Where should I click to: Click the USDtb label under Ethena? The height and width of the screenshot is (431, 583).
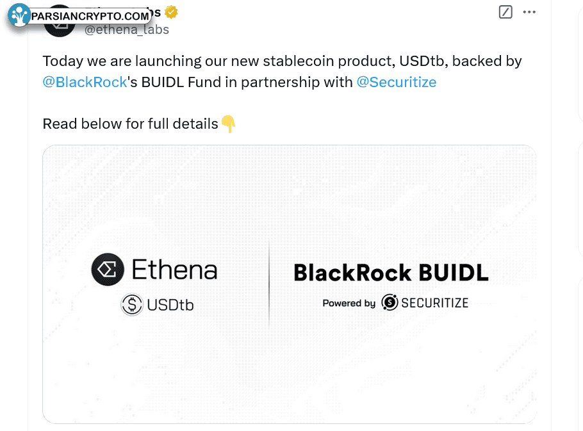click(170, 305)
